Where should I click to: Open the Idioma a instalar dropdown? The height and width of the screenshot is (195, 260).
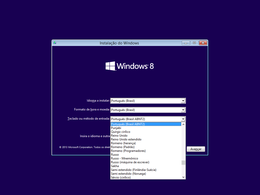[x=183, y=101]
